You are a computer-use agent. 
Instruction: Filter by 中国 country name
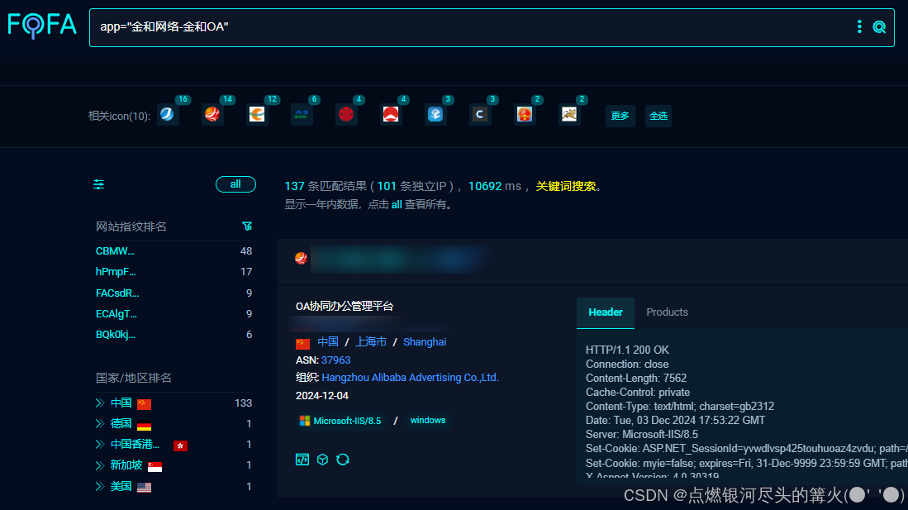pyautogui.click(x=121, y=403)
